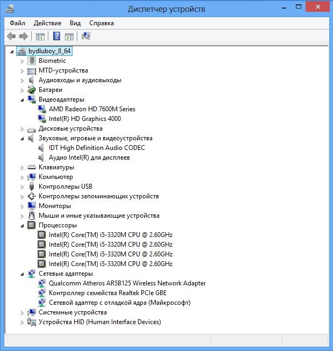
Task: Select Мыши и иные указывающие устройства label
Action: (x=99, y=216)
